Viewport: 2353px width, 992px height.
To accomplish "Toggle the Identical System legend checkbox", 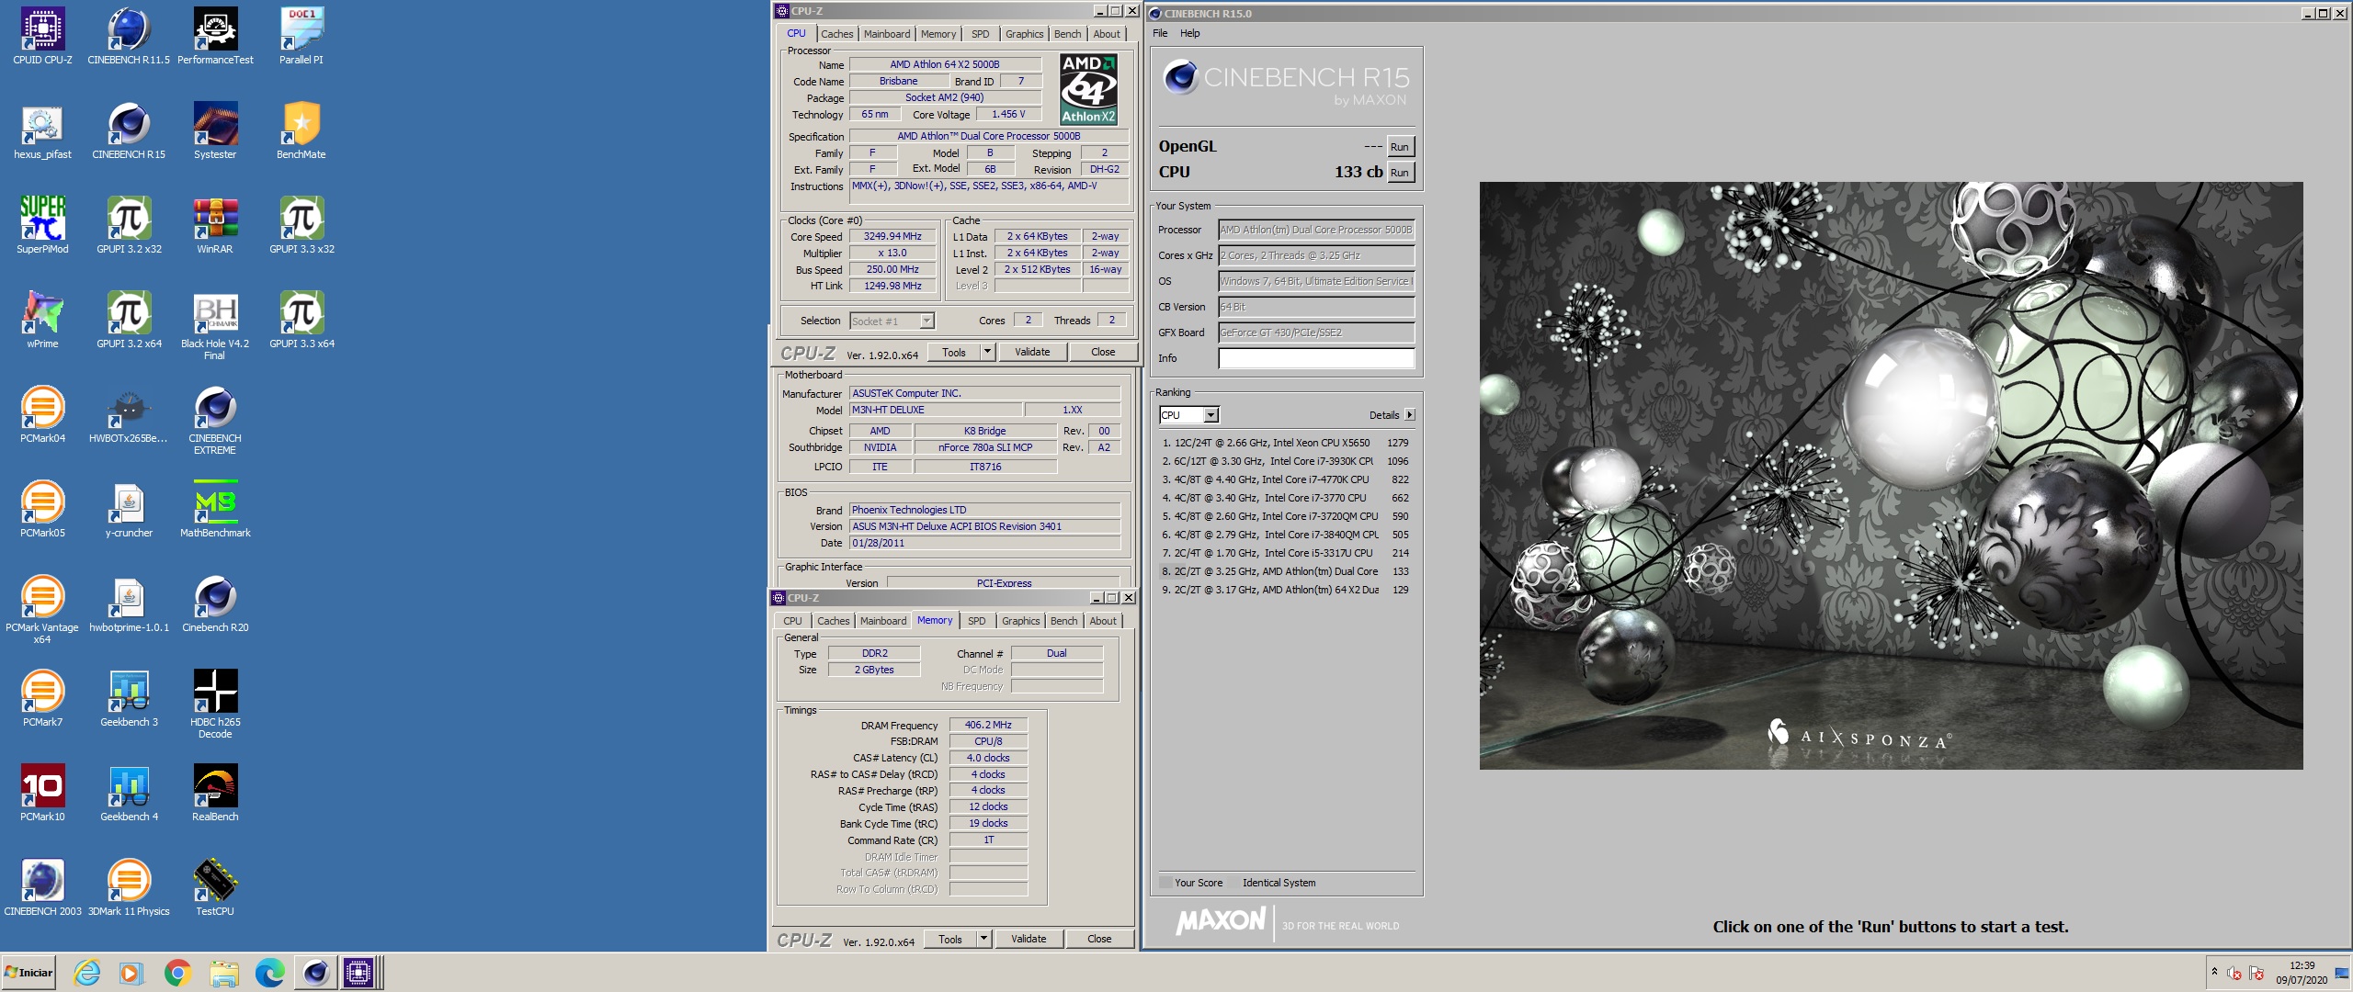I will (1234, 883).
